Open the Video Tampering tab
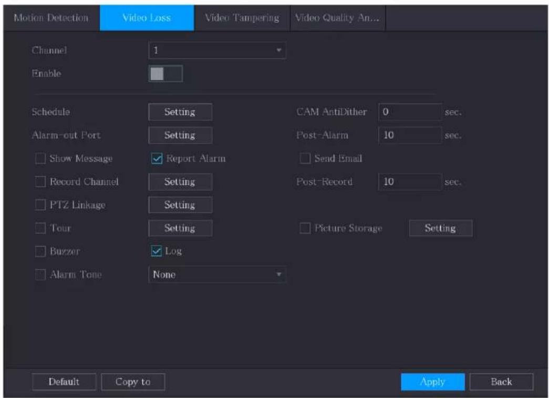The image size is (549, 398). click(242, 18)
